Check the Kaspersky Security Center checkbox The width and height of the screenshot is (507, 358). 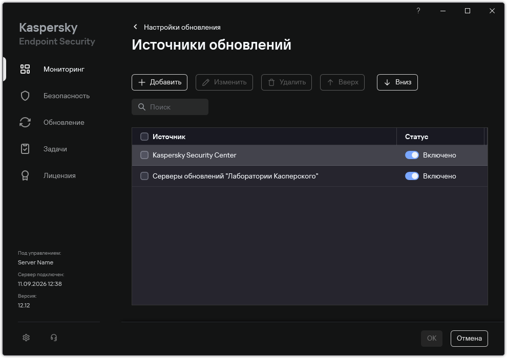coord(144,155)
